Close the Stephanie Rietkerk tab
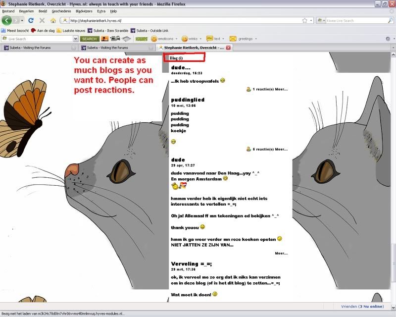Image resolution: width=396 pixels, height=317 pixels. [x=228, y=48]
